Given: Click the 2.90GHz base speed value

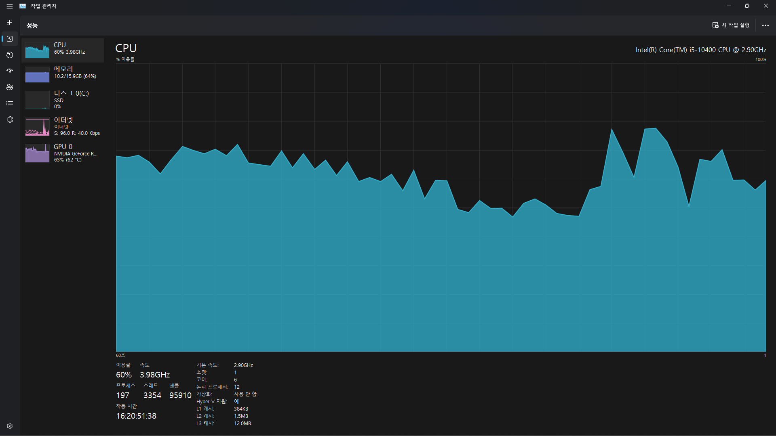Looking at the screenshot, I should [243, 365].
